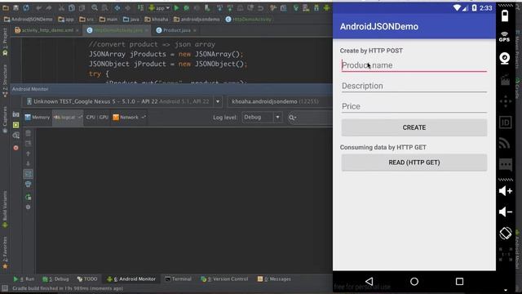
Task: Click the Redo arrow in toolbar
Action: click(x=49, y=7)
